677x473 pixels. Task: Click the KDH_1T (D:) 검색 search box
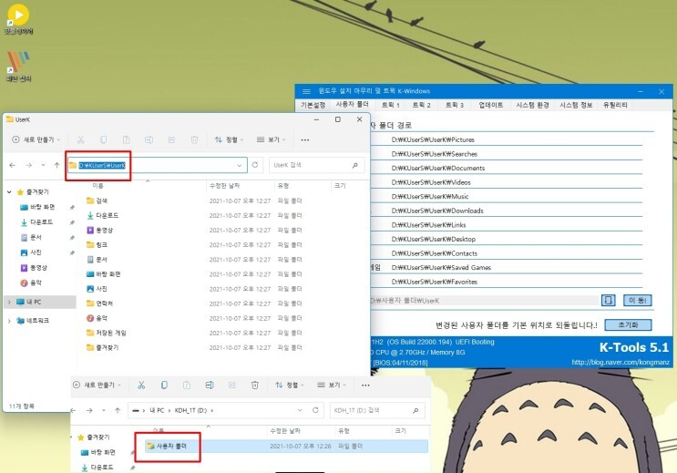(377, 410)
